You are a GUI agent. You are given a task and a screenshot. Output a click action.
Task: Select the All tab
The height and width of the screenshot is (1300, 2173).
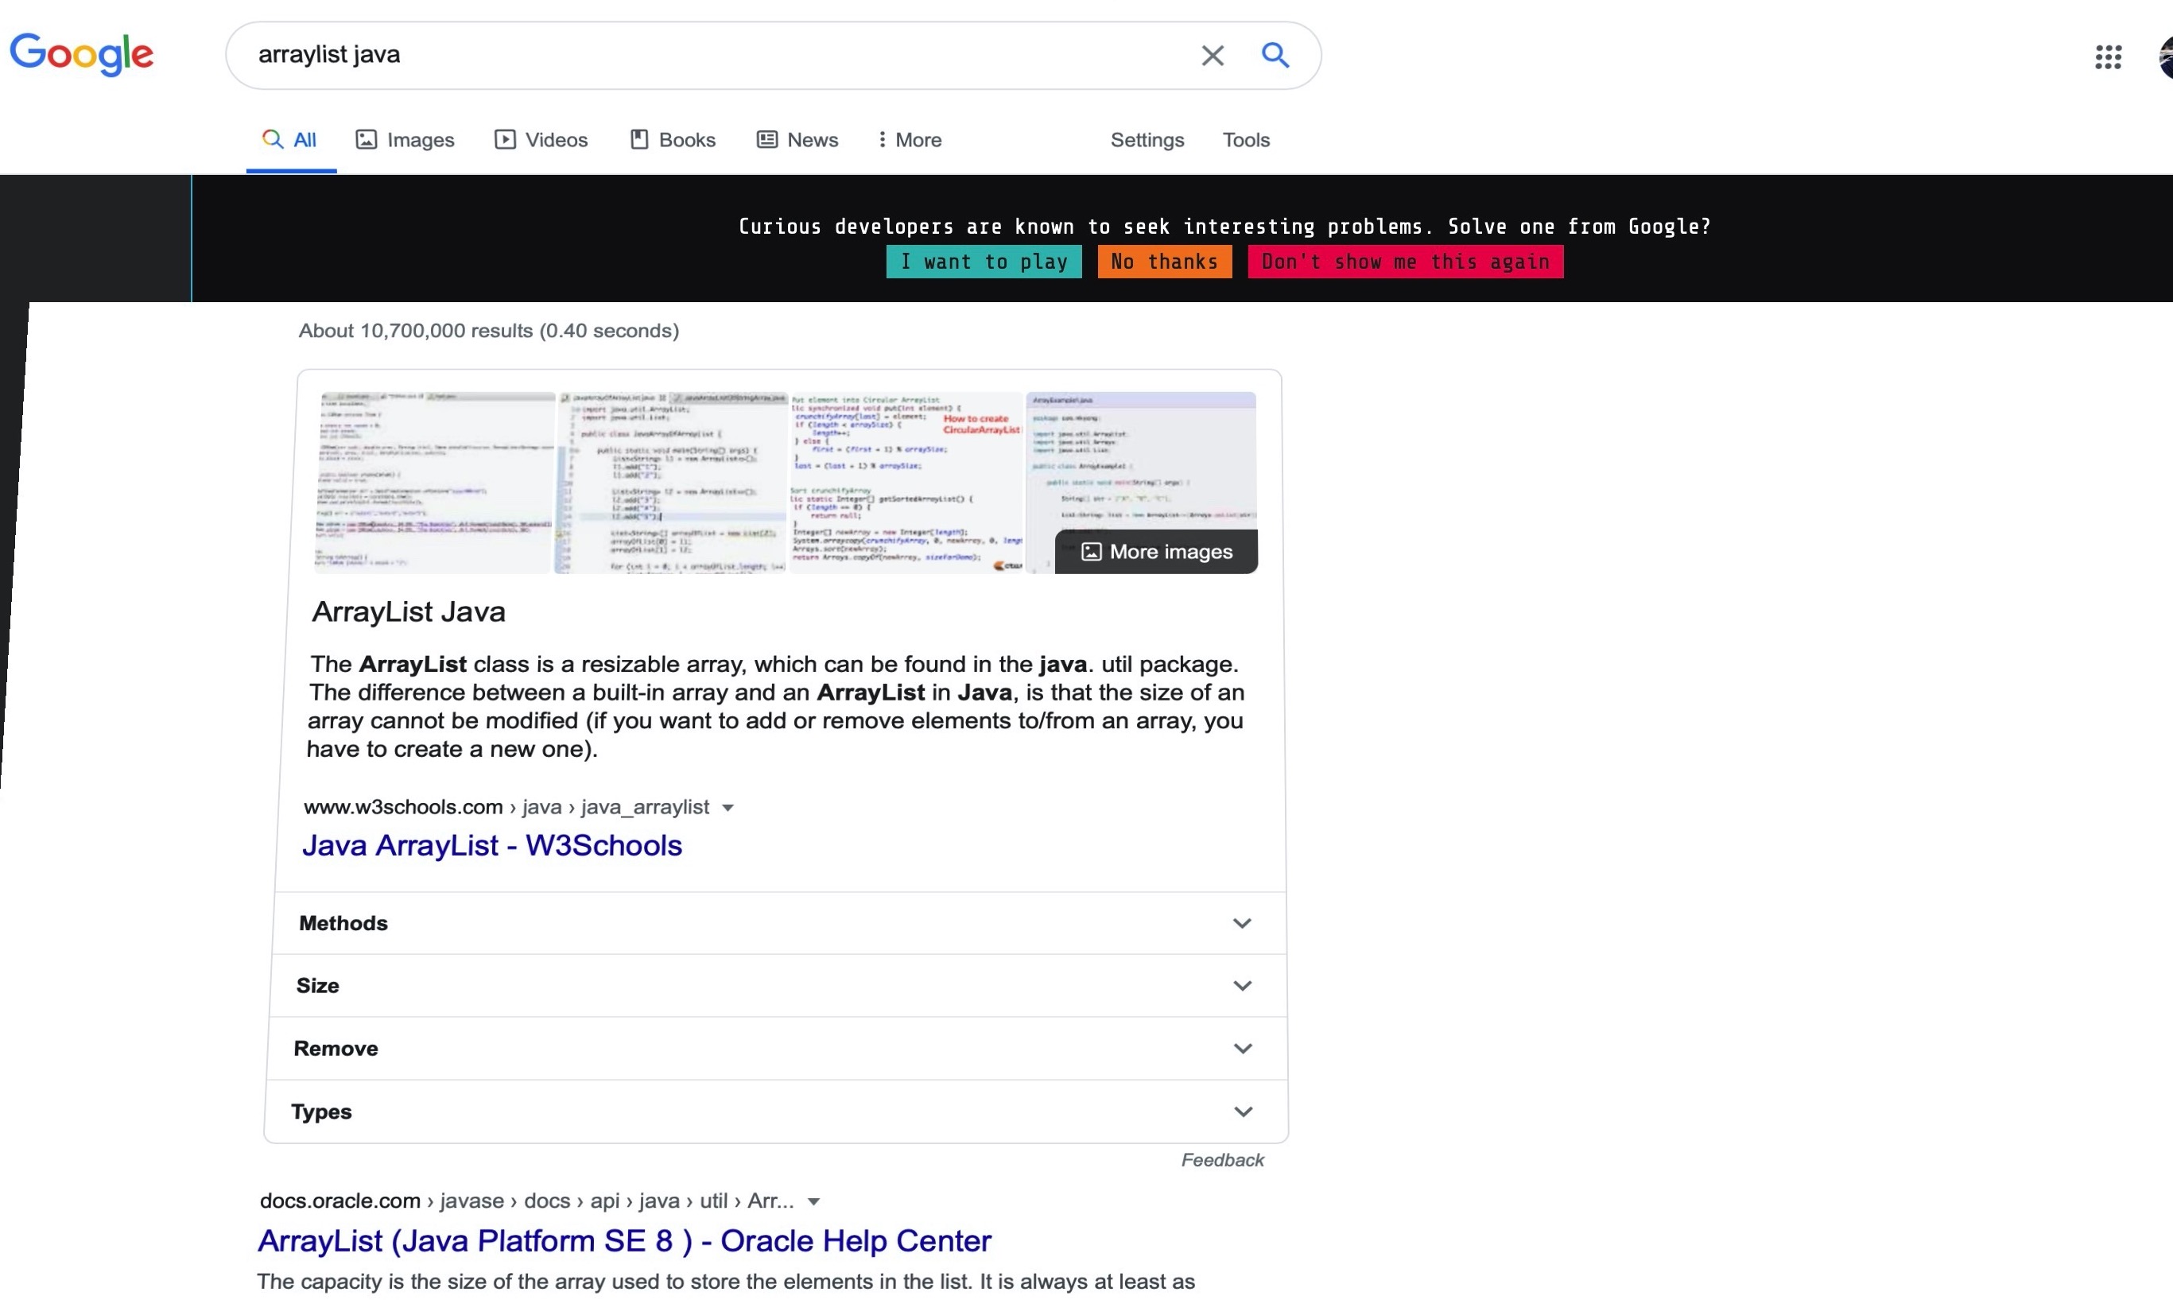coord(290,140)
